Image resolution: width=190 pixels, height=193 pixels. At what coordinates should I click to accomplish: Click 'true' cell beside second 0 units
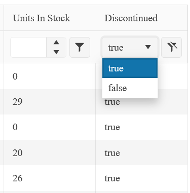142,127
